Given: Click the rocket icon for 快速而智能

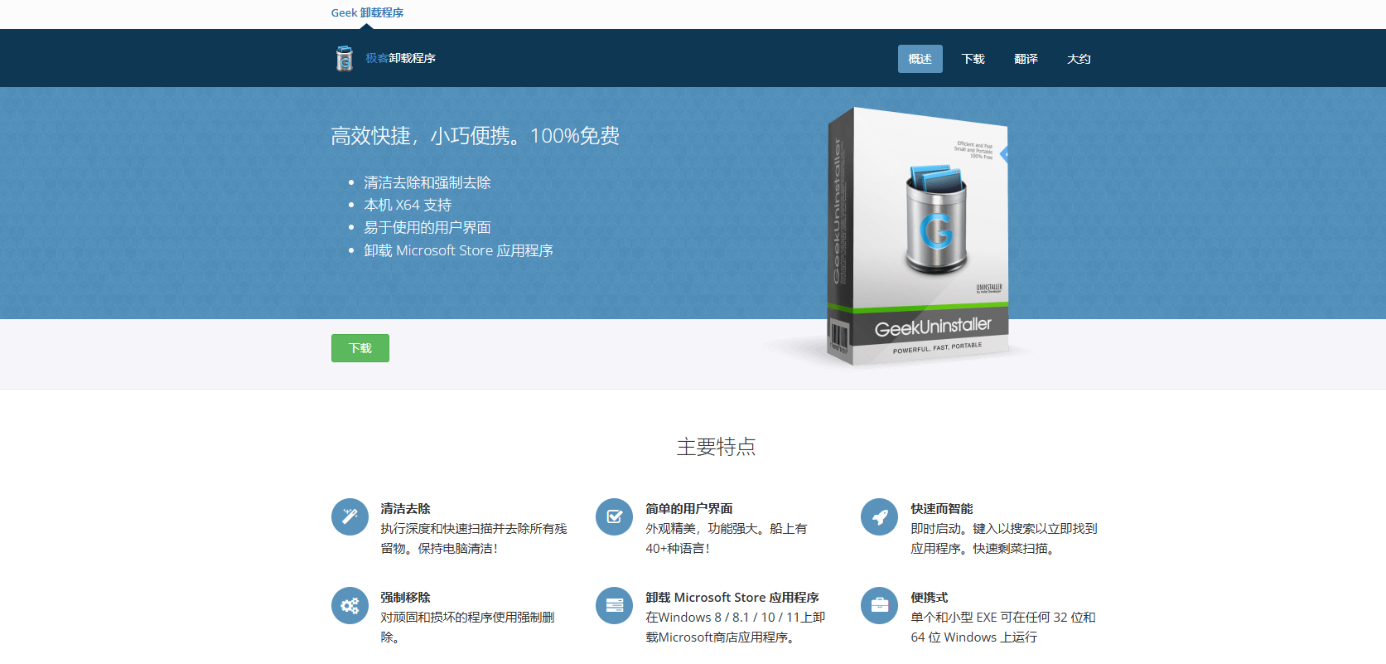Looking at the screenshot, I should (x=880, y=516).
